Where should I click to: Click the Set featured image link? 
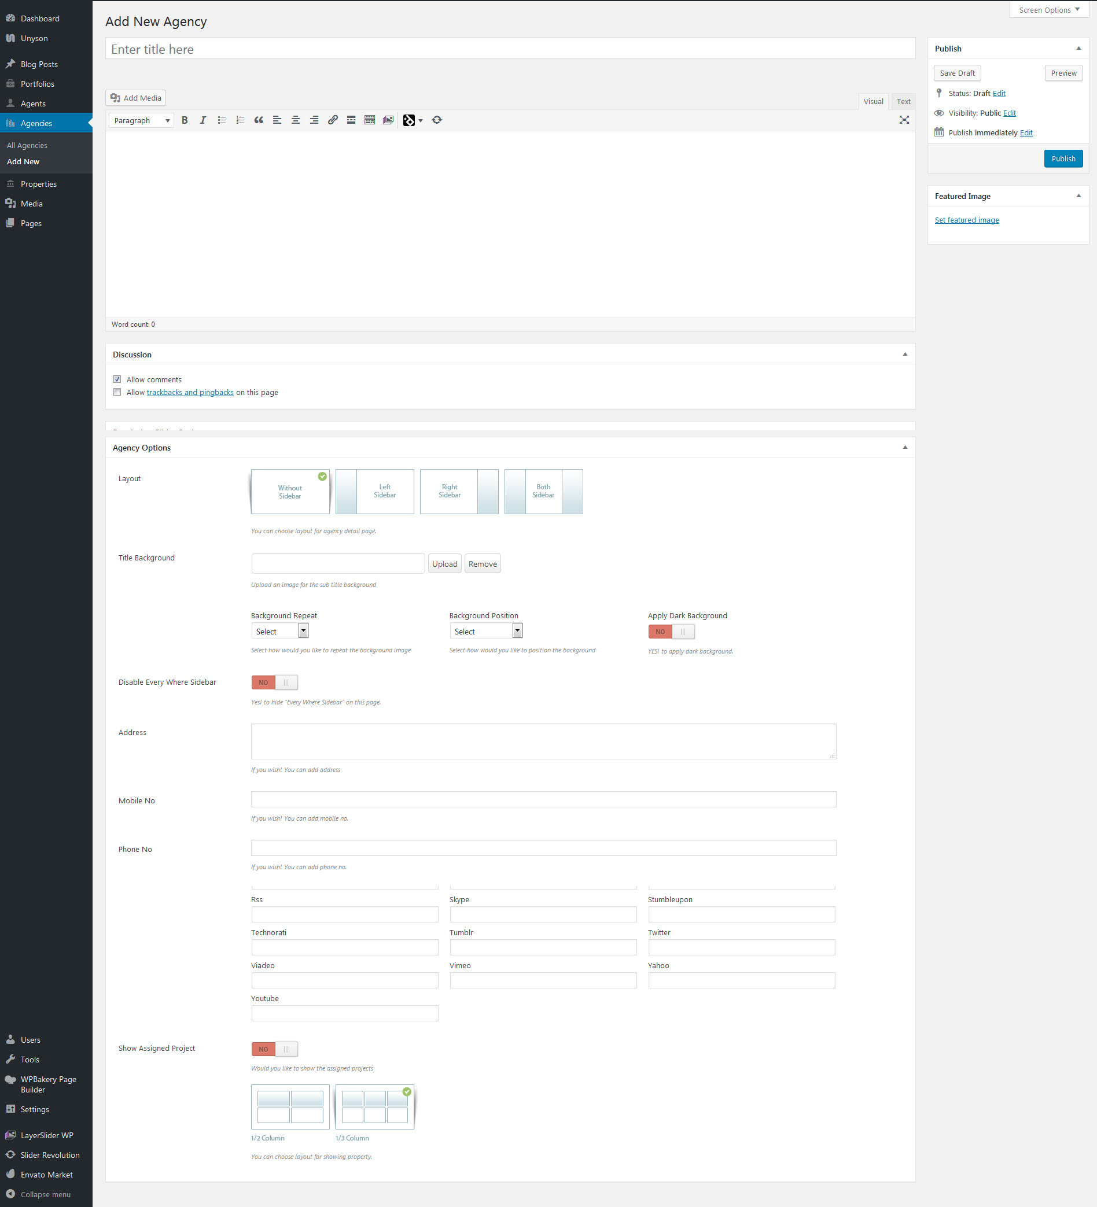(x=966, y=220)
